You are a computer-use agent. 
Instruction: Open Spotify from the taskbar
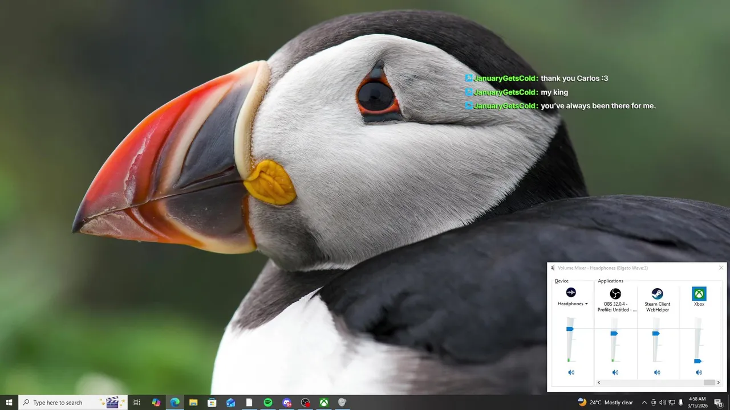[268, 403]
